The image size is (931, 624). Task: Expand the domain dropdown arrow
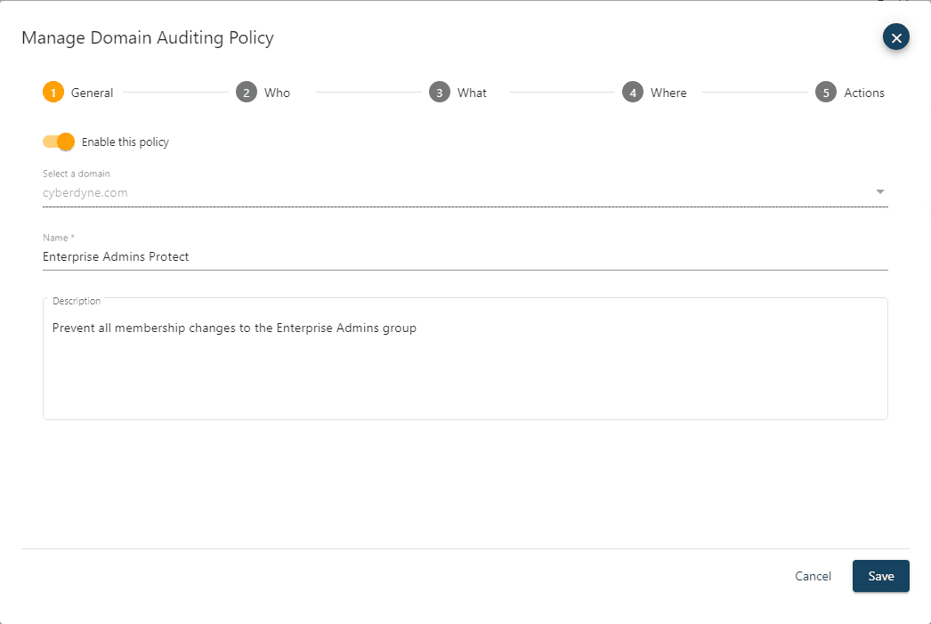tap(879, 192)
